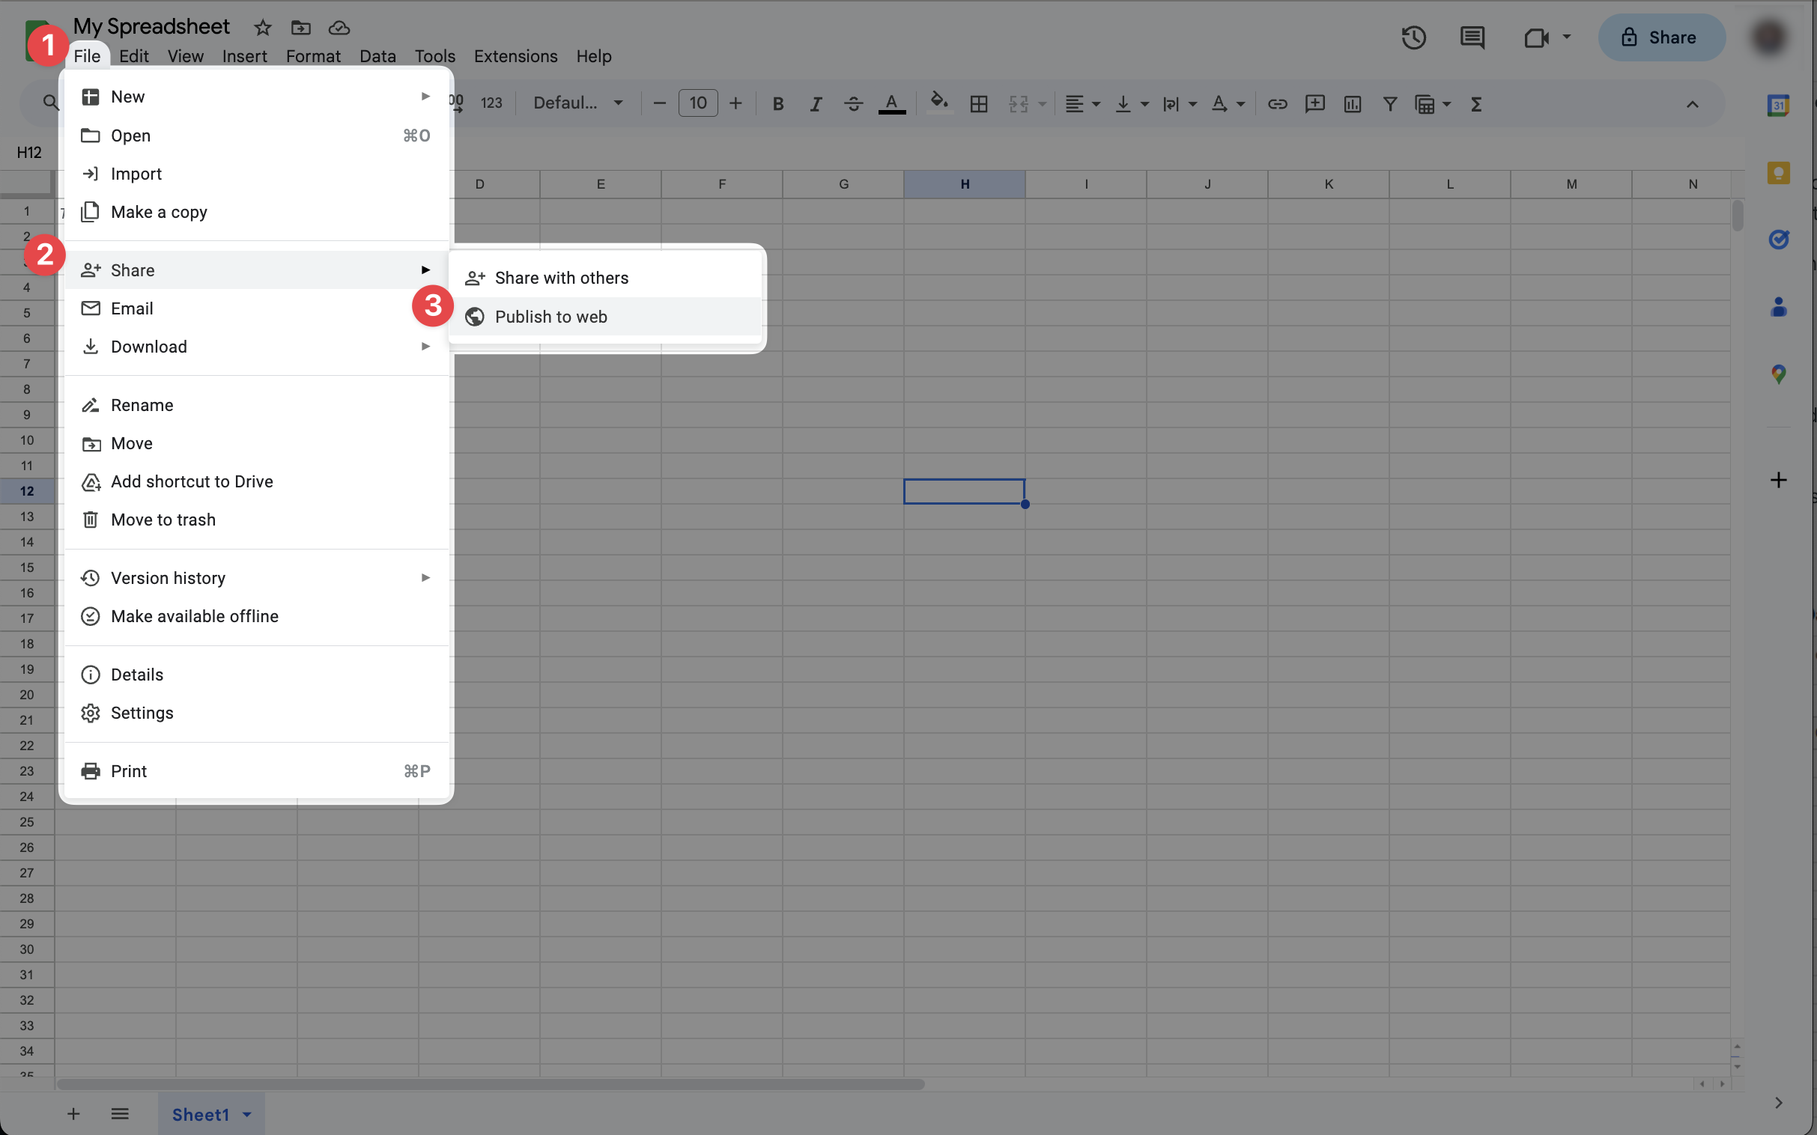1817x1135 pixels.
Task: Open the Sheet1 tab dropdown arrow
Action: pyautogui.click(x=247, y=1114)
